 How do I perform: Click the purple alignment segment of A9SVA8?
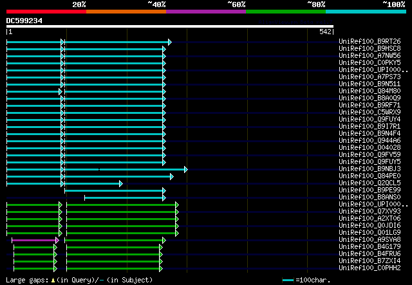(33, 240)
